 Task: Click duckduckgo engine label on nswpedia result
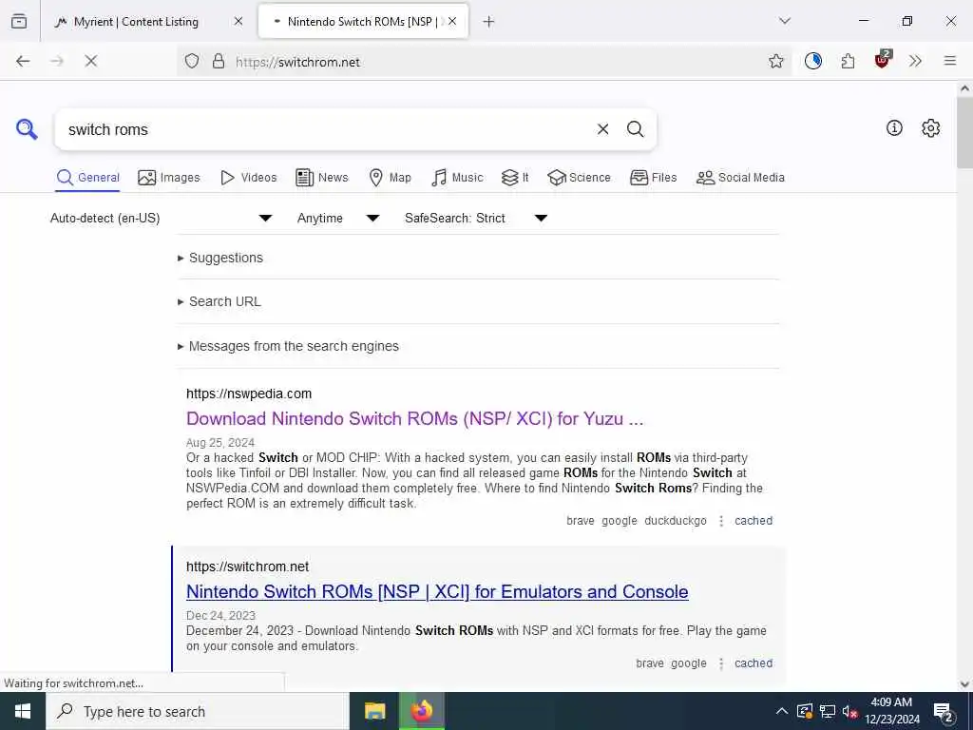[x=676, y=521]
